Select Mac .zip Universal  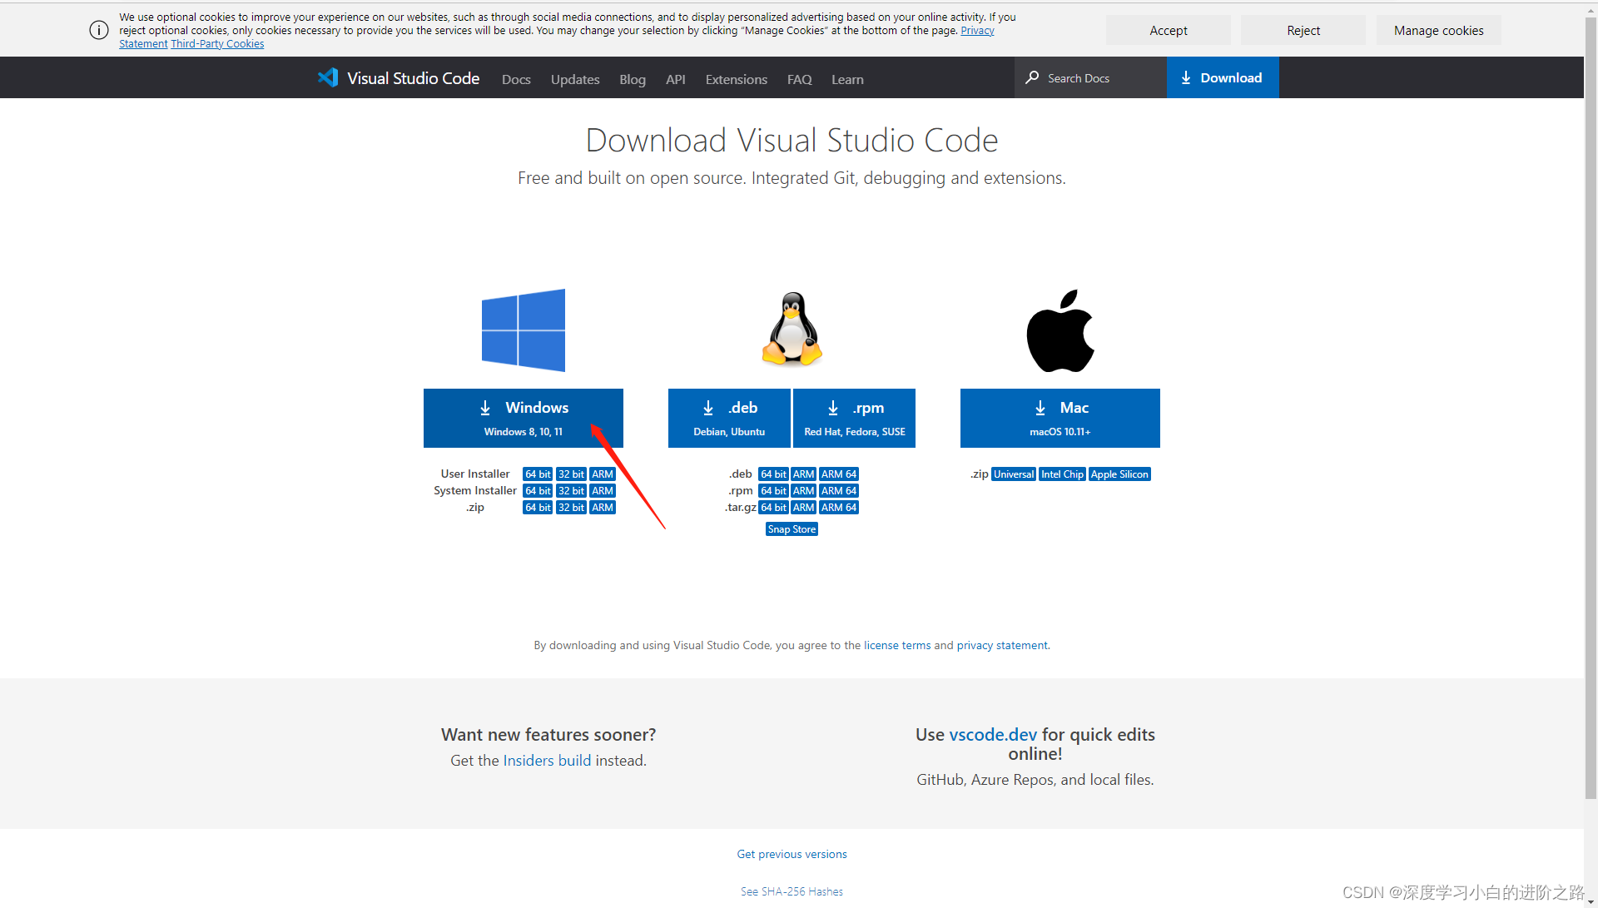coord(1014,474)
